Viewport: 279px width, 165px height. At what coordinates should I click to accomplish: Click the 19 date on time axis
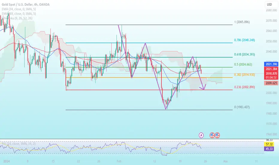pyautogui.click(x=180, y=161)
